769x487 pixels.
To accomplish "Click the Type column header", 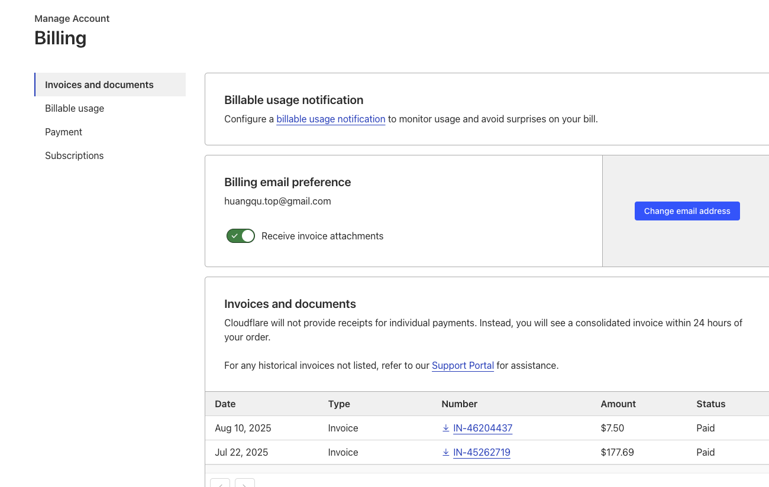I will click(339, 404).
